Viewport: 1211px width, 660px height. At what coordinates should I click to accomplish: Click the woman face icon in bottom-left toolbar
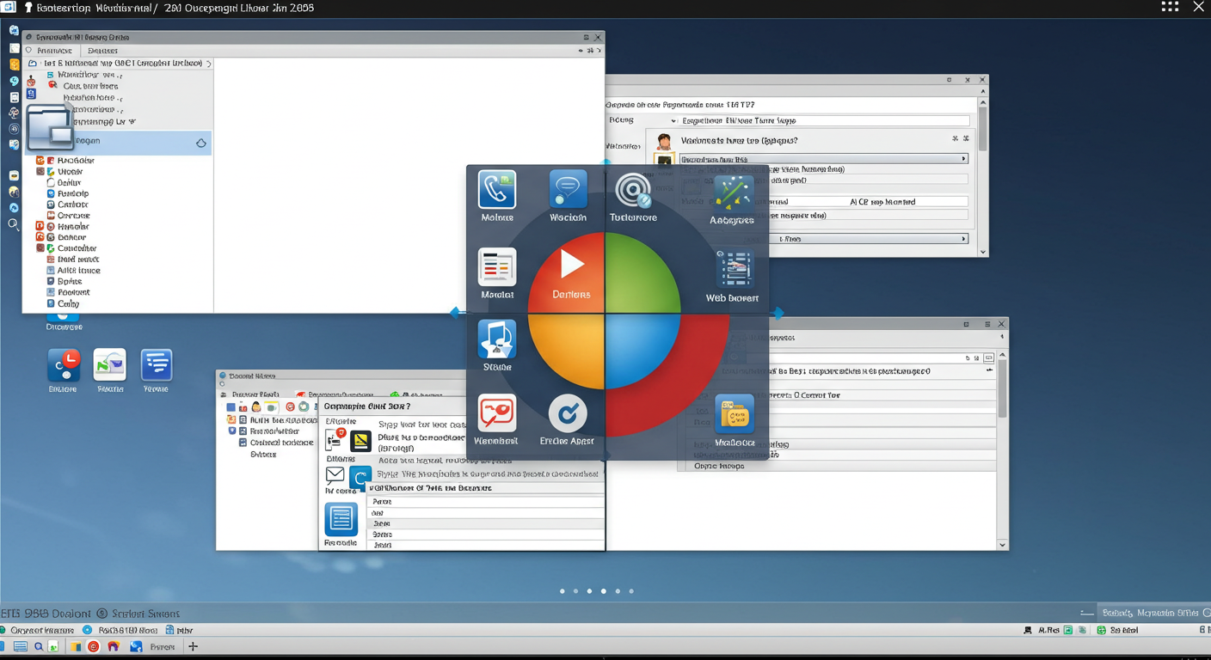click(x=256, y=407)
